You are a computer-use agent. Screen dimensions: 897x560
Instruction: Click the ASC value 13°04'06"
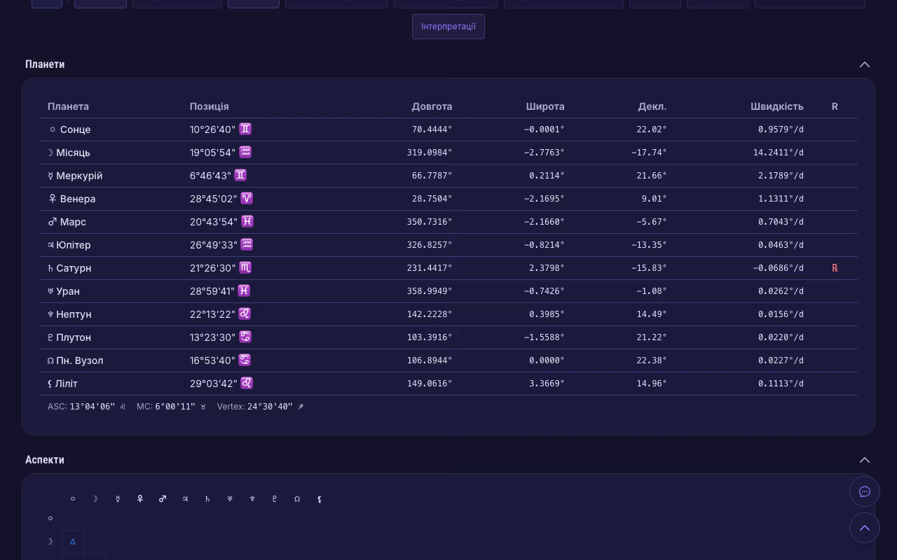click(x=92, y=407)
